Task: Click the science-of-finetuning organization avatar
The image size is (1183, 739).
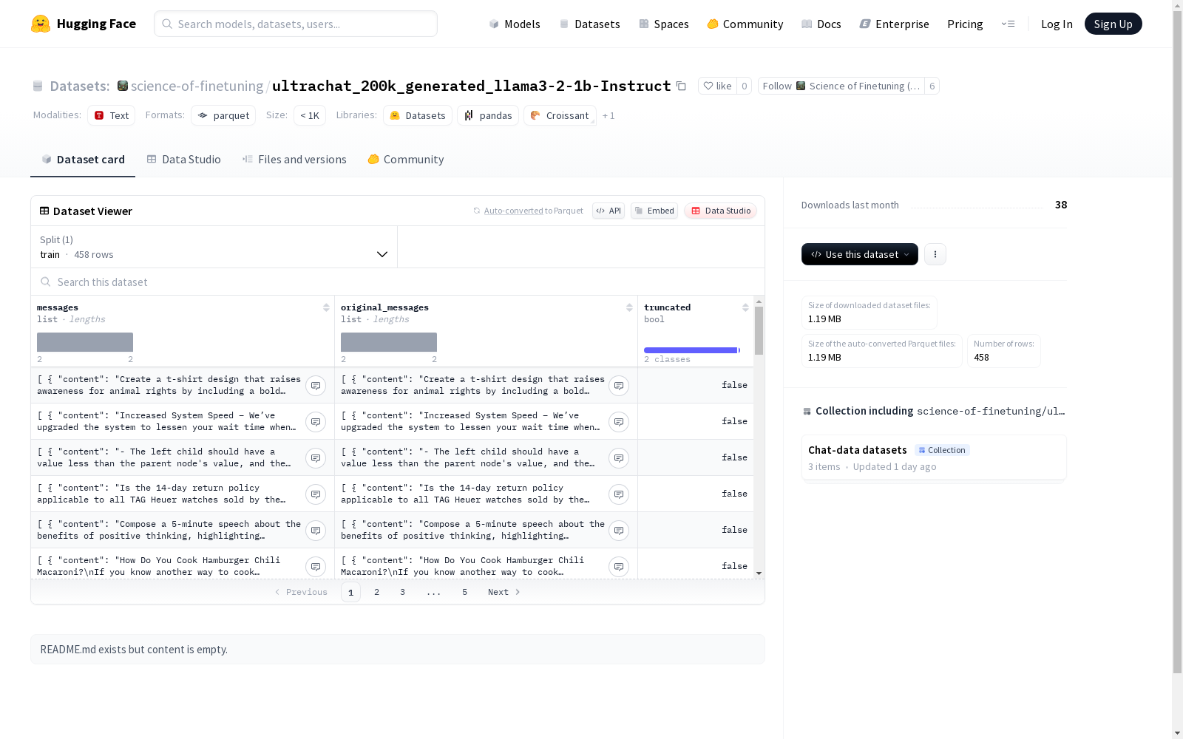Action: point(123,86)
